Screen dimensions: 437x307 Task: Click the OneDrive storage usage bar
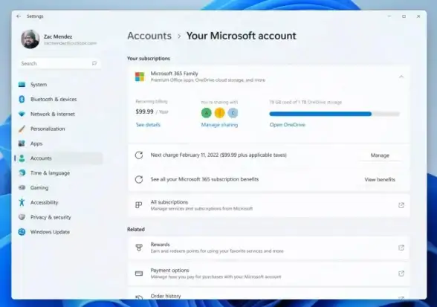click(334, 114)
